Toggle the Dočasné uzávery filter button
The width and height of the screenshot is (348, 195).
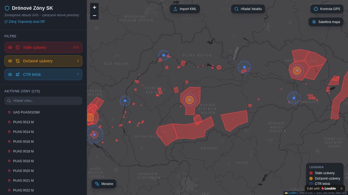(x=43, y=61)
